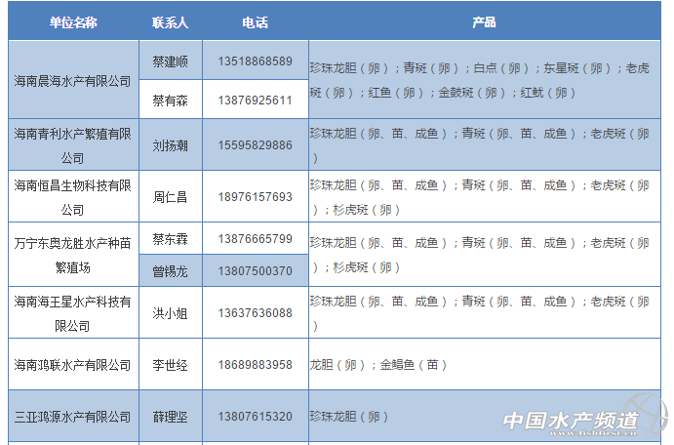Click the 产品 column header

tap(484, 21)
